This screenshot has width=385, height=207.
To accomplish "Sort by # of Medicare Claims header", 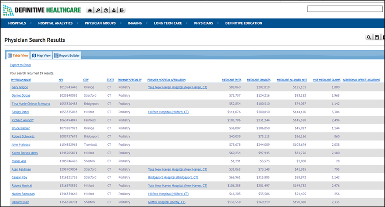I will click(x=327, y=80).
